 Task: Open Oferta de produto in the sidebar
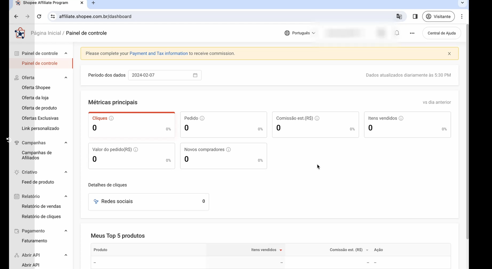(39, 108)
